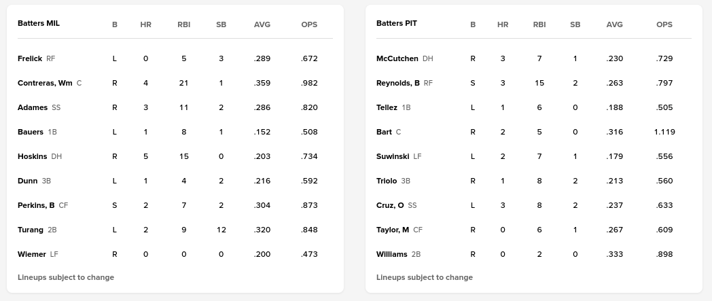This screenshot has width=712, height=301.
Task: Open Hoskins player link
Action: 33,156
